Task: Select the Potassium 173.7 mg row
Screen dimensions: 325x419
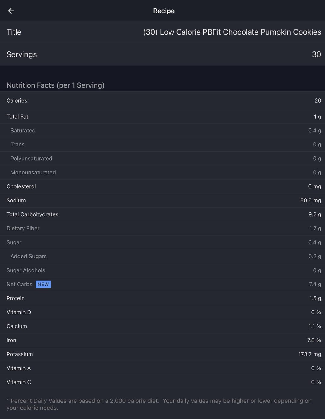Action: (162, 354)
